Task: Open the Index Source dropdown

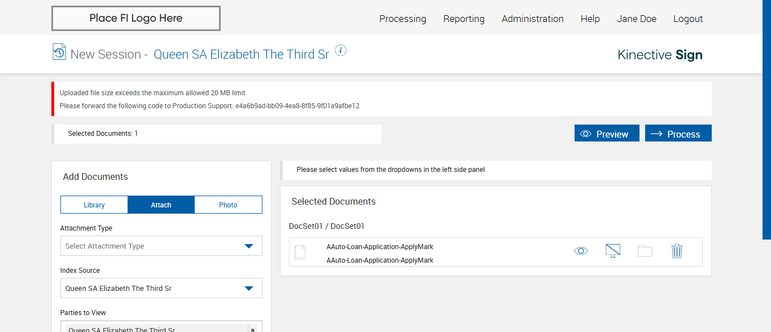Action: [248, 288]
